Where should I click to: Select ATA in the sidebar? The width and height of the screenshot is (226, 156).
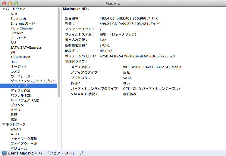(14, 14)
